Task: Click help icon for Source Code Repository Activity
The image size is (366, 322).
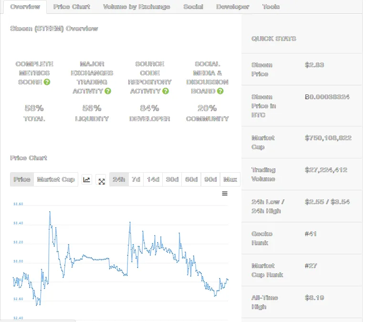Action: 166,91
